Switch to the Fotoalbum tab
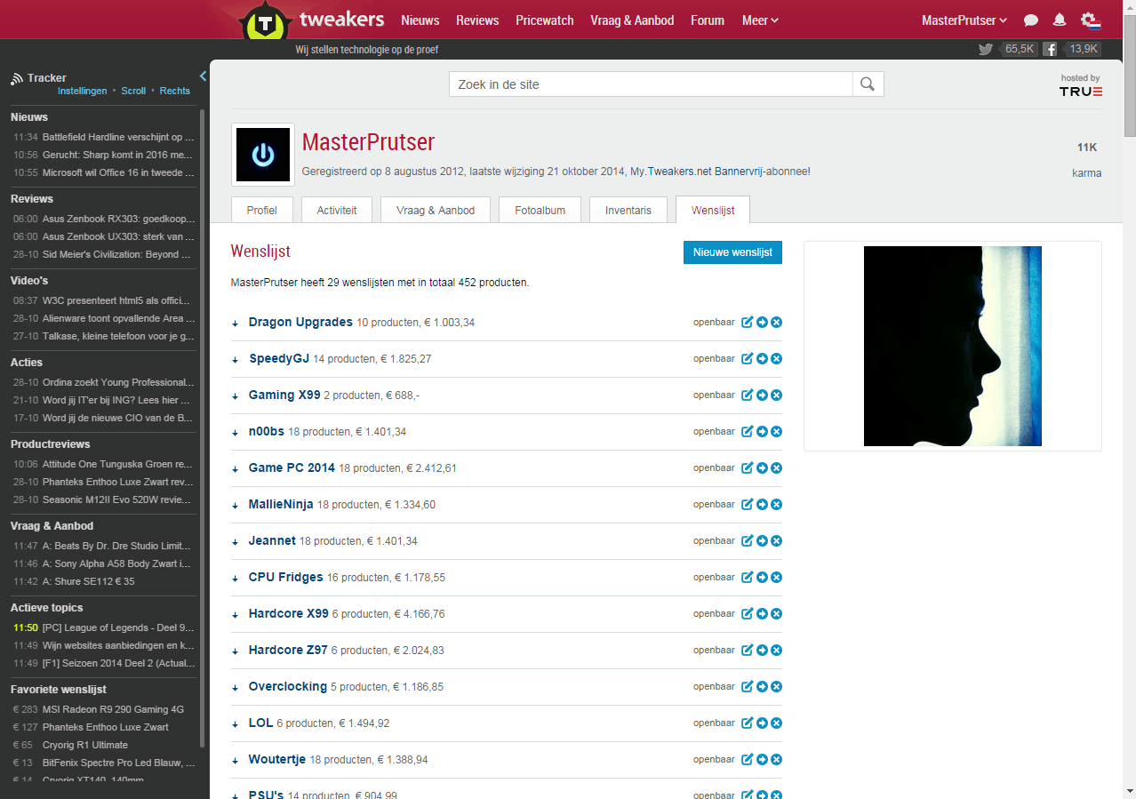This screenshot has width=1136, height=799. click(540, 210)
